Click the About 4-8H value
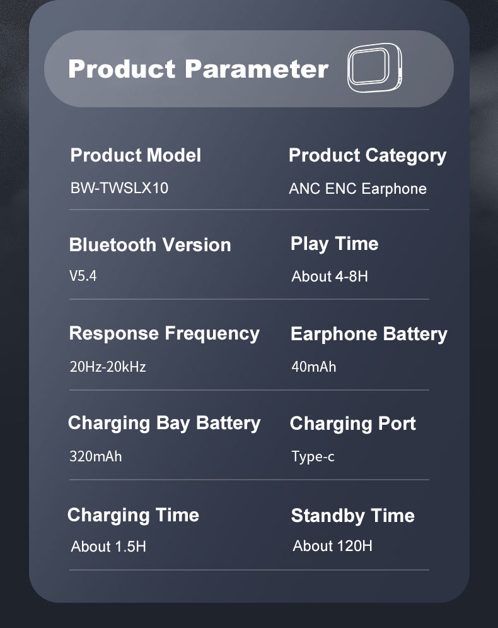The image size is (498, 628). (329, 276)
